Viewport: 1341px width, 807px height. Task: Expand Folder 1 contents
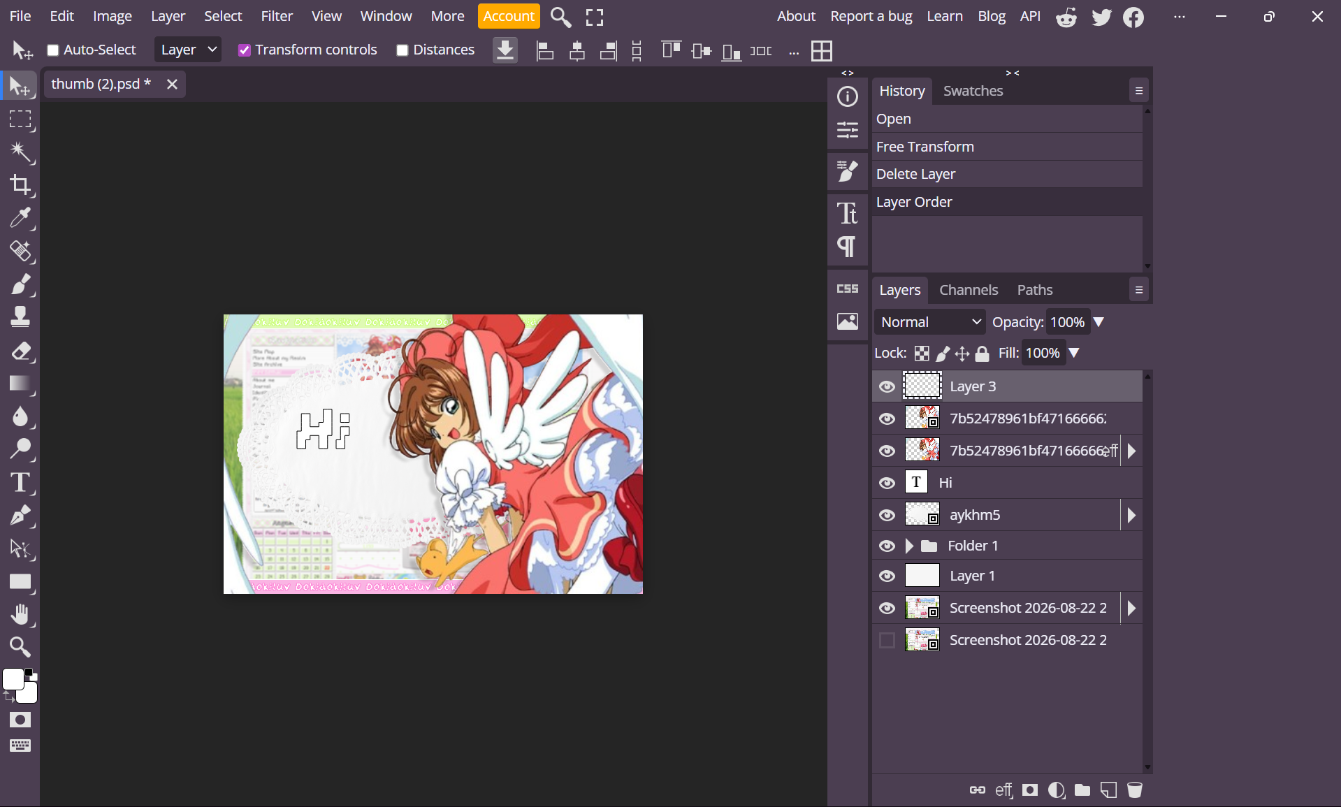point(909,546)
